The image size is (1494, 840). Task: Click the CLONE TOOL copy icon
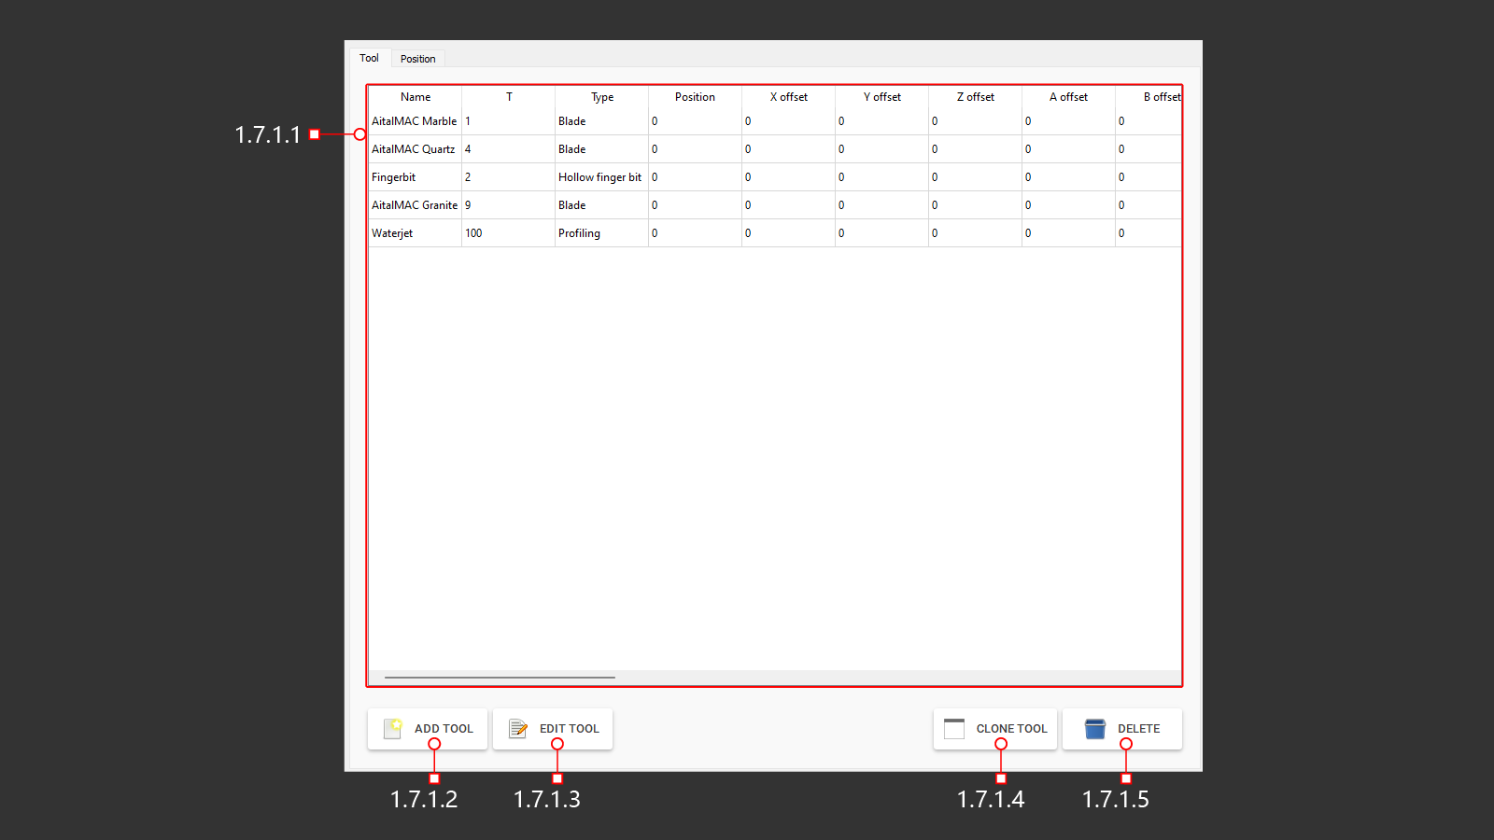point(954,729)
